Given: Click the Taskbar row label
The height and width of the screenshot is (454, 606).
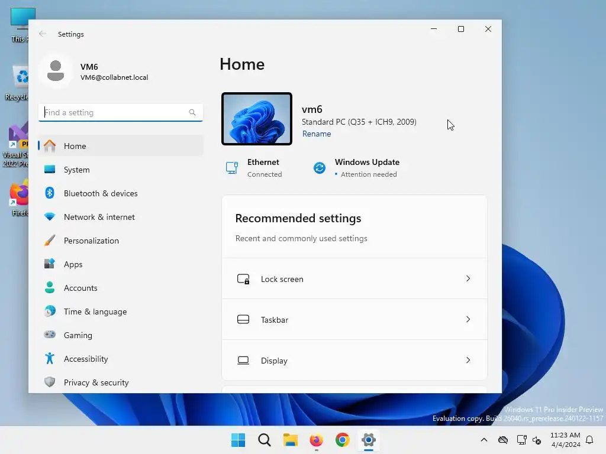Looking at the screenshot, I should [x=275, y=320].
